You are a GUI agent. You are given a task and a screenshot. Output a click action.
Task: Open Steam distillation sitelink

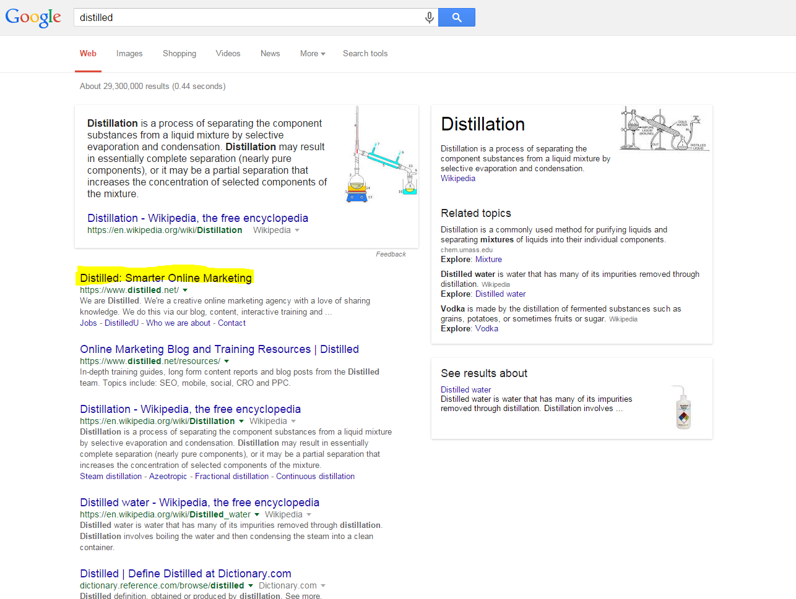tap(111, 477)
